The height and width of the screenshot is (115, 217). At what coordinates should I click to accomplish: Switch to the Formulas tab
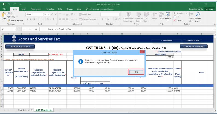(50, 9)
